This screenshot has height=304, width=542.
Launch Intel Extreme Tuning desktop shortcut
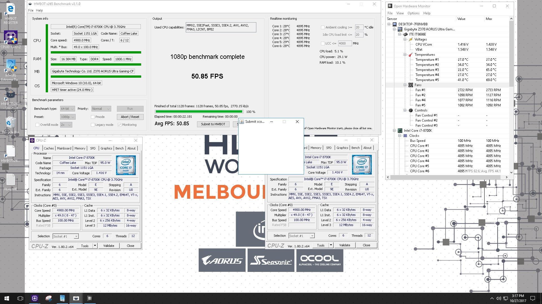[10, 70]
